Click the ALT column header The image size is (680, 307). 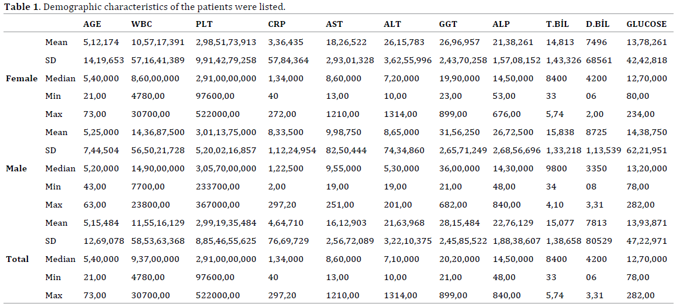pos(392,24)
